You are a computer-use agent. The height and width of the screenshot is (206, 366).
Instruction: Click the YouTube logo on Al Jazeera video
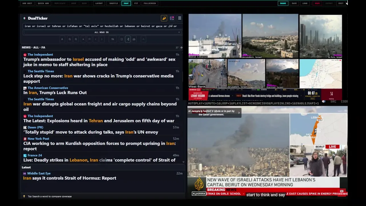[x=342, y=191]
